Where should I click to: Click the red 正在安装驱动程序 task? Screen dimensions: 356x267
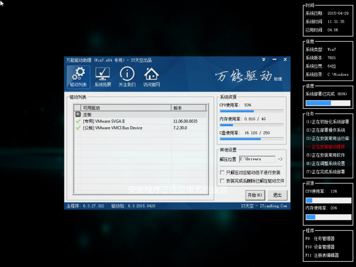(325, 147)
